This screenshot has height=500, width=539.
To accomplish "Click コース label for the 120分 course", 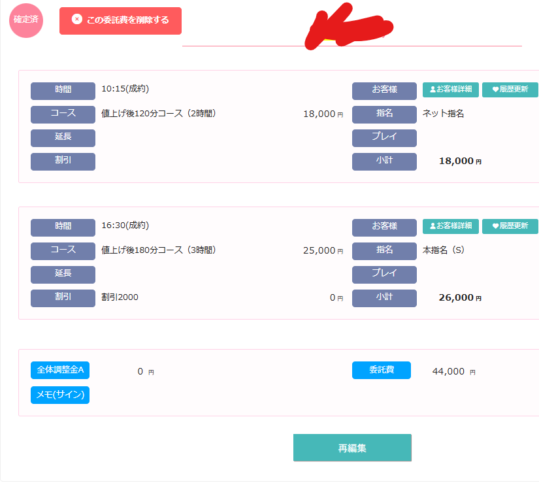I will click(63, 114).
